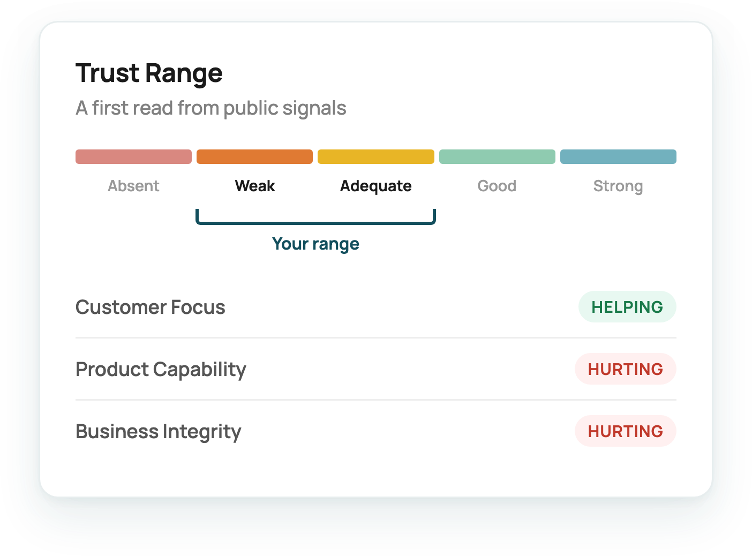Open the Business Integrity row
The image size is (752, 556).
(376, 431)
